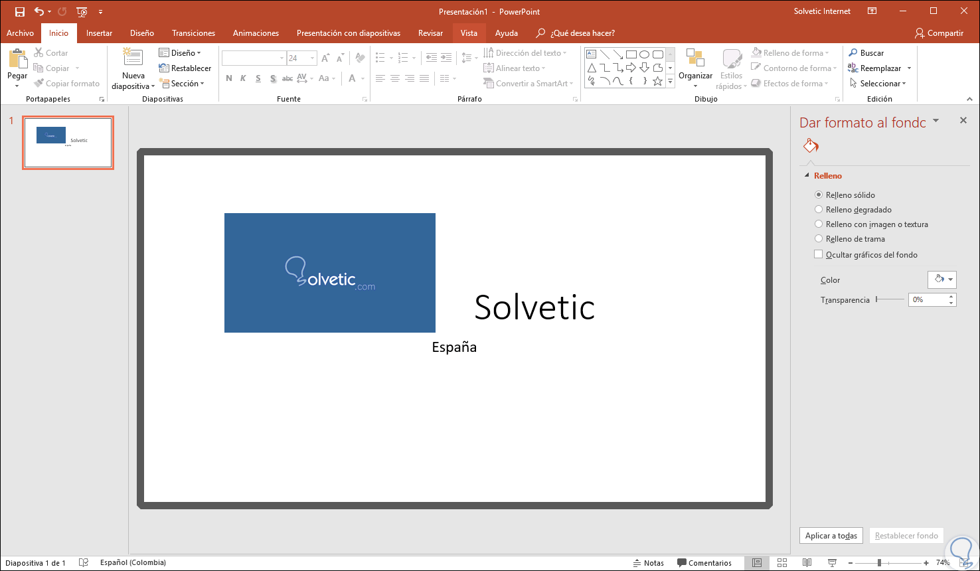Toggle the Comentarios pane
980x571 pixels.
point(704,563)
